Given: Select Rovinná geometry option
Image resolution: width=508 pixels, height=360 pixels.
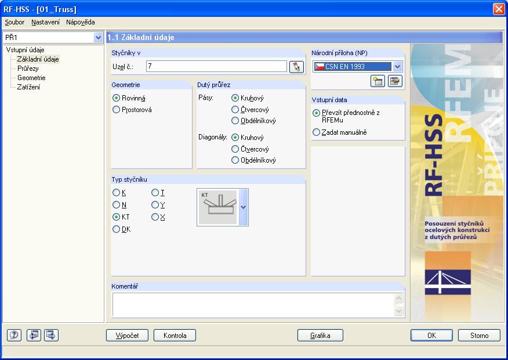Looking at the screenshot, I should pos(129,98).
